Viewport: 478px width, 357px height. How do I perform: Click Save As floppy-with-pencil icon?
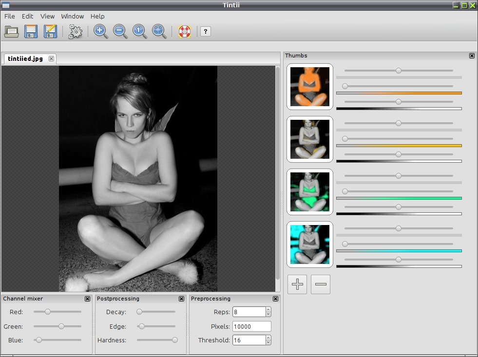point(50,31)
